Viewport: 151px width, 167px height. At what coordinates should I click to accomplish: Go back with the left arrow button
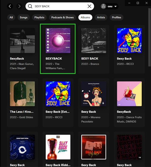pos(10,6)
